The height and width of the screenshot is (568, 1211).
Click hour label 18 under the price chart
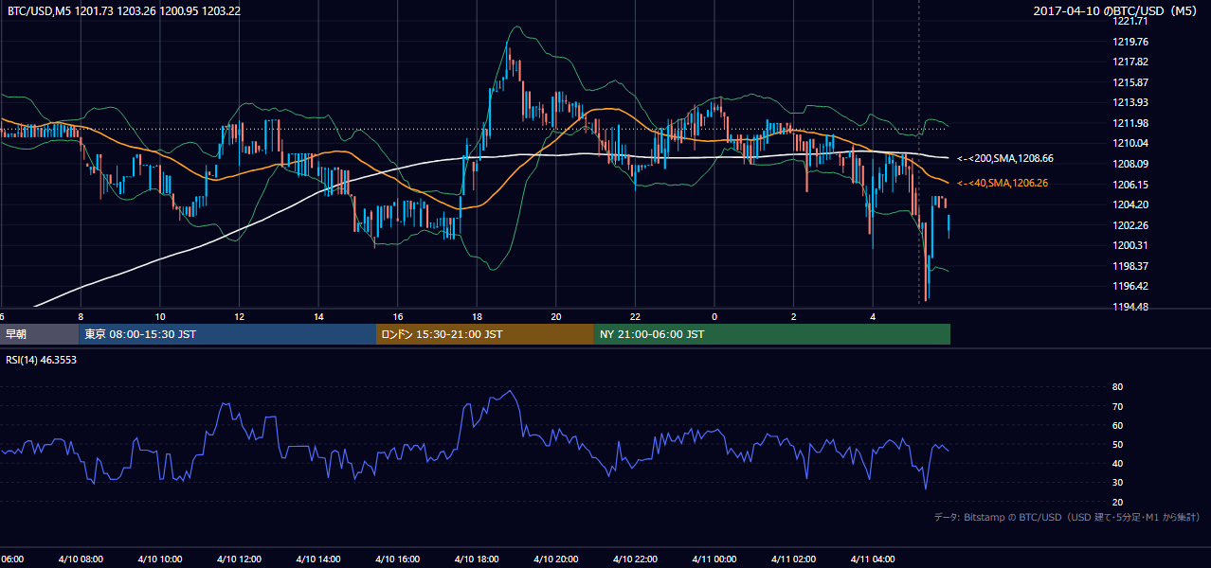[477, 316]
